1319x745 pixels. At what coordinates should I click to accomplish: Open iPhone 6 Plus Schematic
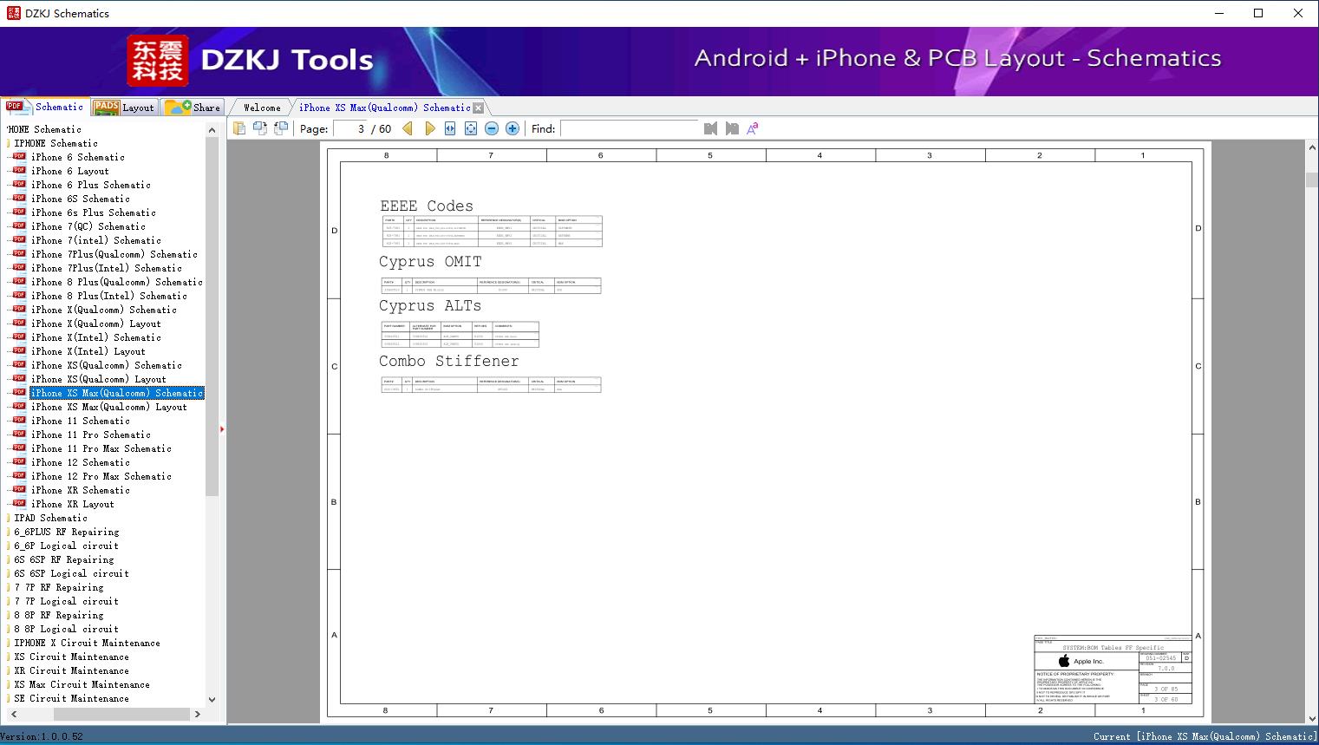(91, 185)
